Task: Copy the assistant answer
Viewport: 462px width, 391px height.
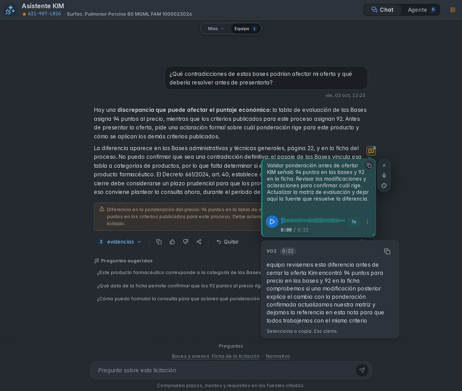Action: [159, 242]
